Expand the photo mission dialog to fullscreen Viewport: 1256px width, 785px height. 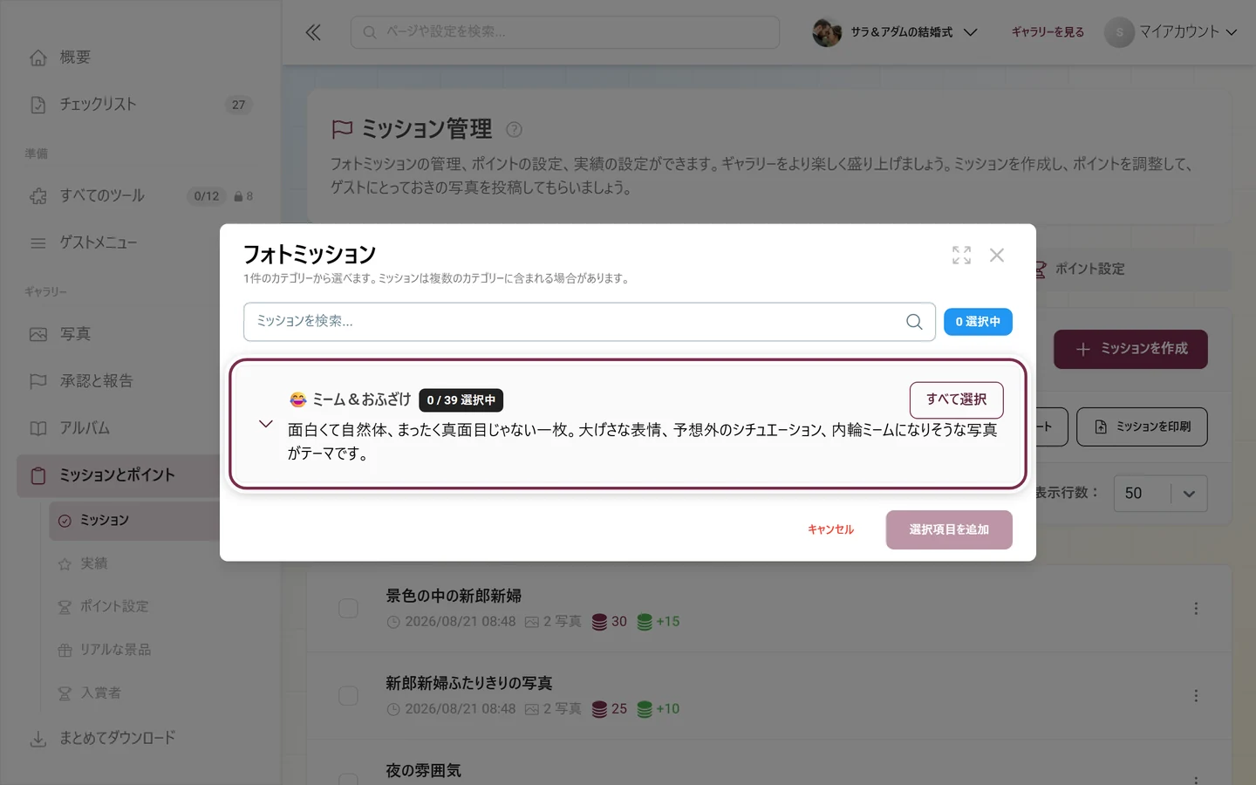click(x=961, y=255)
